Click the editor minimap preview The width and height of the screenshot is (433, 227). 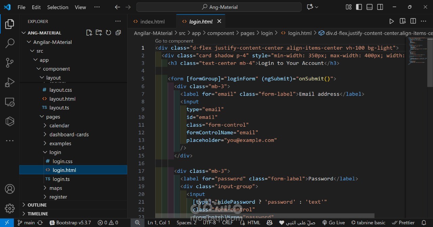(417, 51)
